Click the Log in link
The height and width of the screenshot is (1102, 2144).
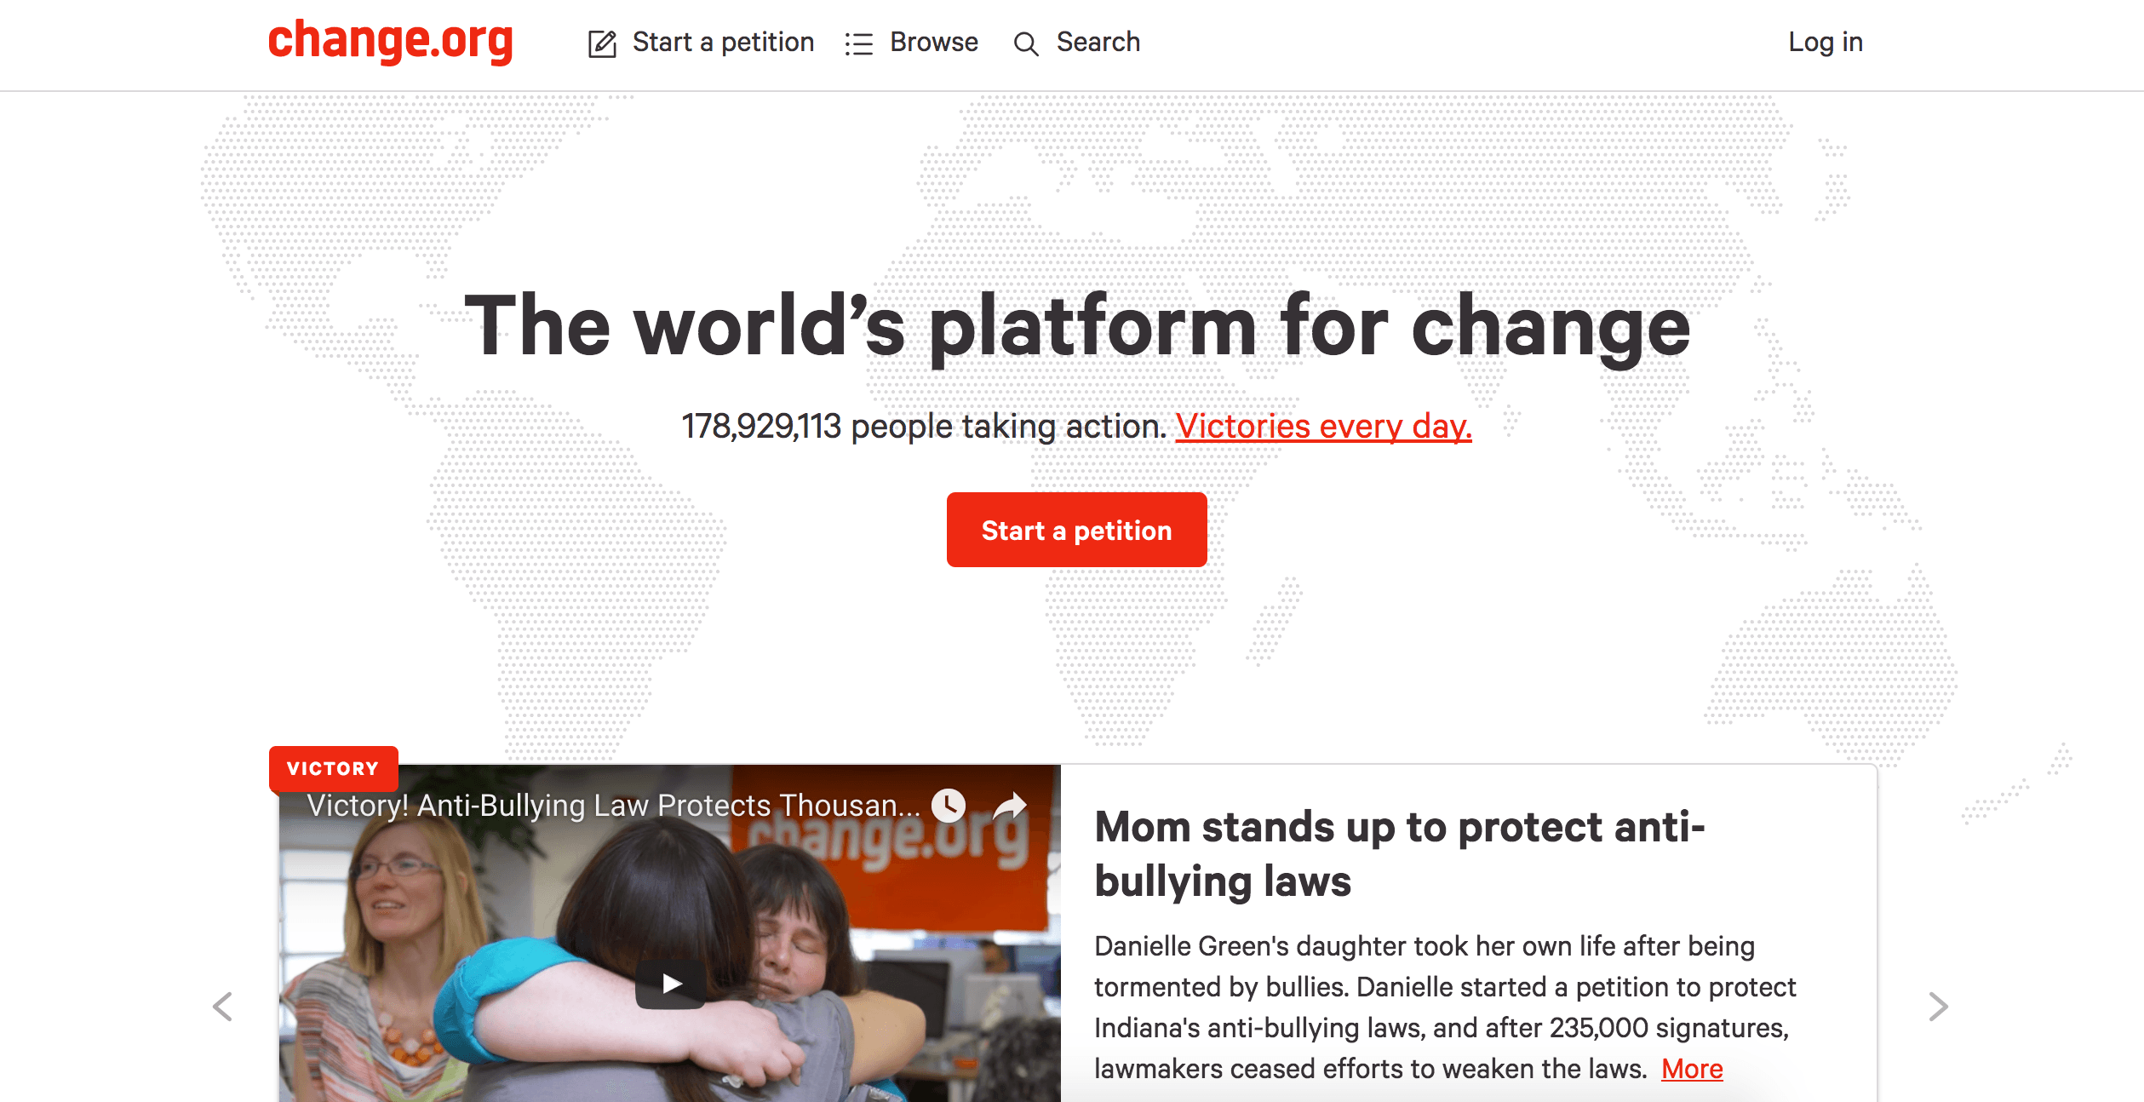[1825, 43]
